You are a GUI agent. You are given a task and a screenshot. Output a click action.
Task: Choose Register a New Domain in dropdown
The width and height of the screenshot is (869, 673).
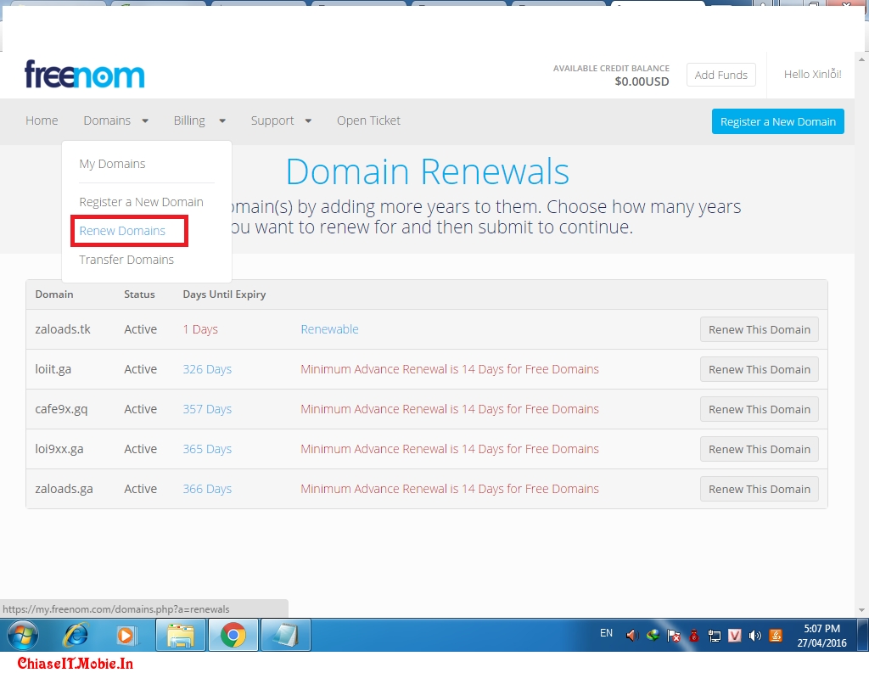coord(142,202)
